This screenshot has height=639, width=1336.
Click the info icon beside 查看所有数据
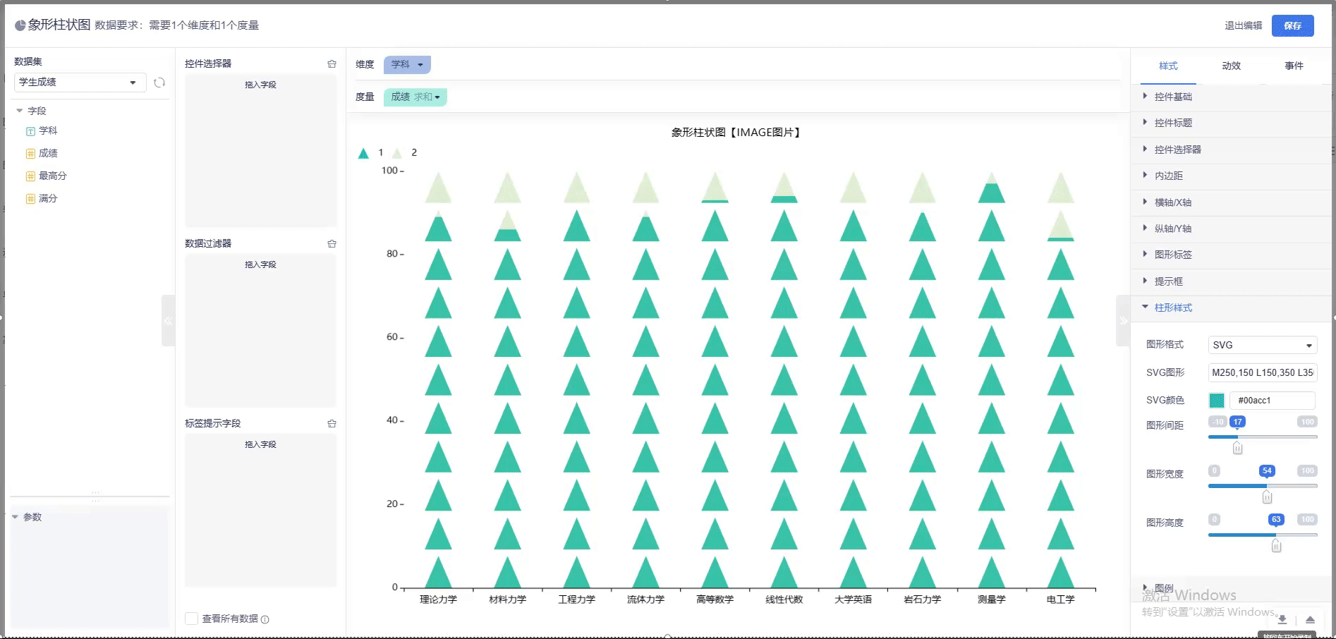pos(265,619)
